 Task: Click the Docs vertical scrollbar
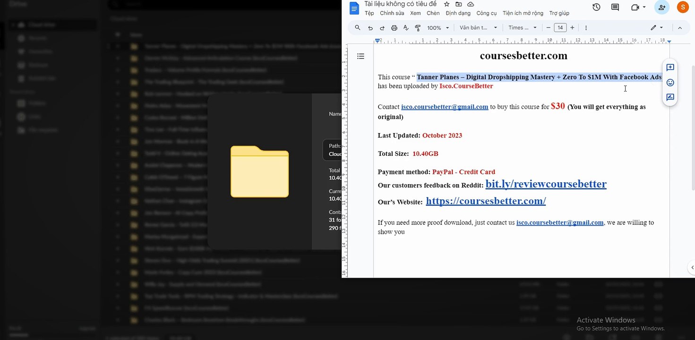tap(693, 127)
